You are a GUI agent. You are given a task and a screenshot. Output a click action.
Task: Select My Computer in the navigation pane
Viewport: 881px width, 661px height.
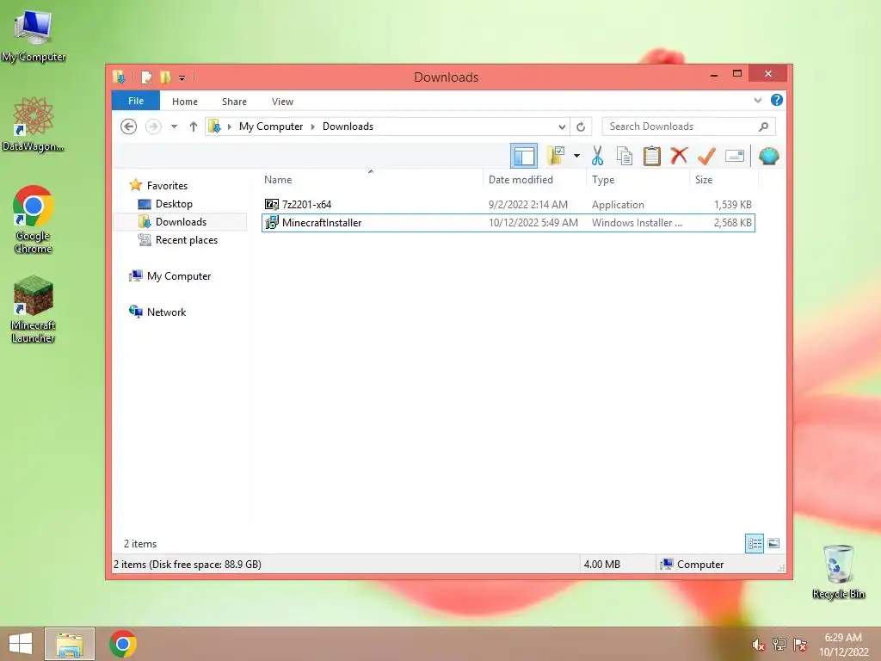click(x=179, y=276)
